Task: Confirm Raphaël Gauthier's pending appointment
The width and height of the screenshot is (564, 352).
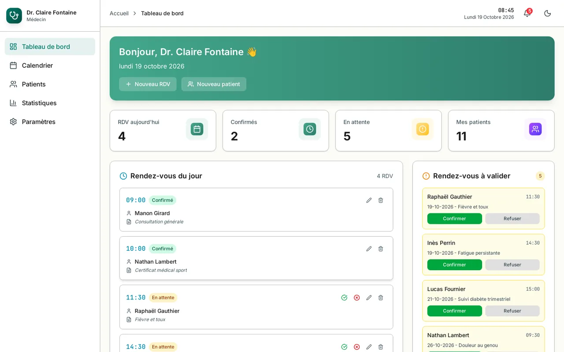Action: tap(454, 219)
